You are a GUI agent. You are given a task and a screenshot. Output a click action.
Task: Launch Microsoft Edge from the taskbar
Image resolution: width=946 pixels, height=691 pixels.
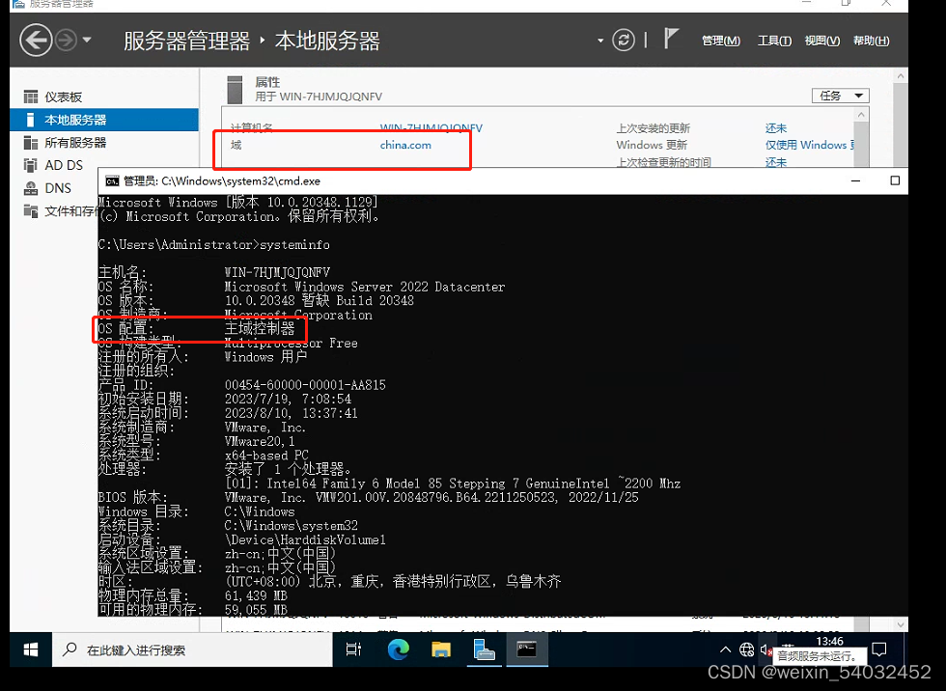(x=398, y=650)
